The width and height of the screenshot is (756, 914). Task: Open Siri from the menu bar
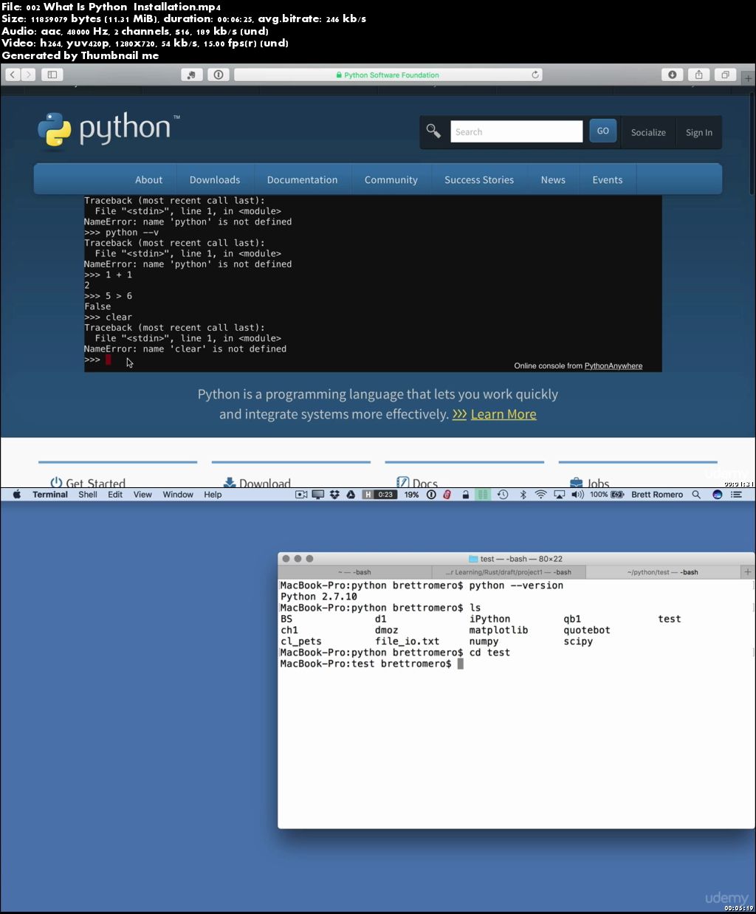point(717,495)
